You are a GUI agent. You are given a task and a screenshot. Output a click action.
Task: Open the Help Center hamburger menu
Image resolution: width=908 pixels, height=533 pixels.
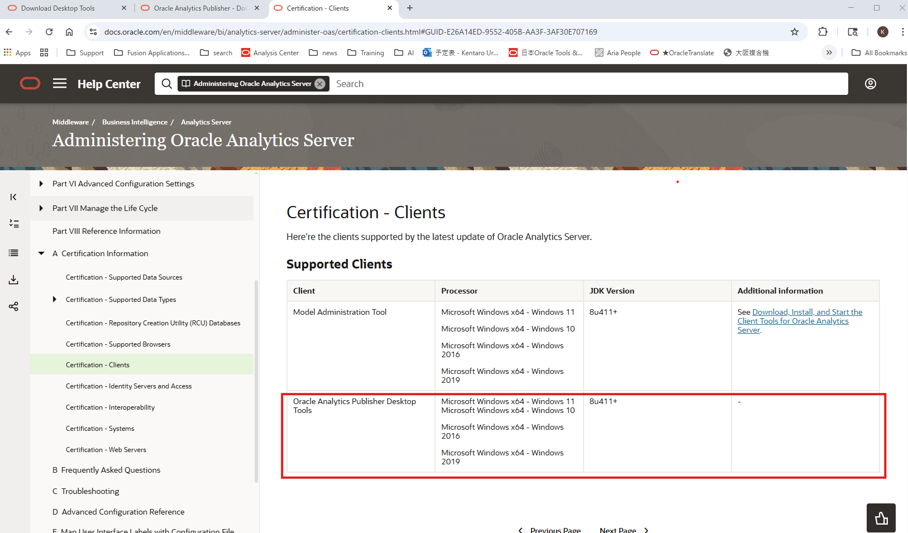(60, 84)
